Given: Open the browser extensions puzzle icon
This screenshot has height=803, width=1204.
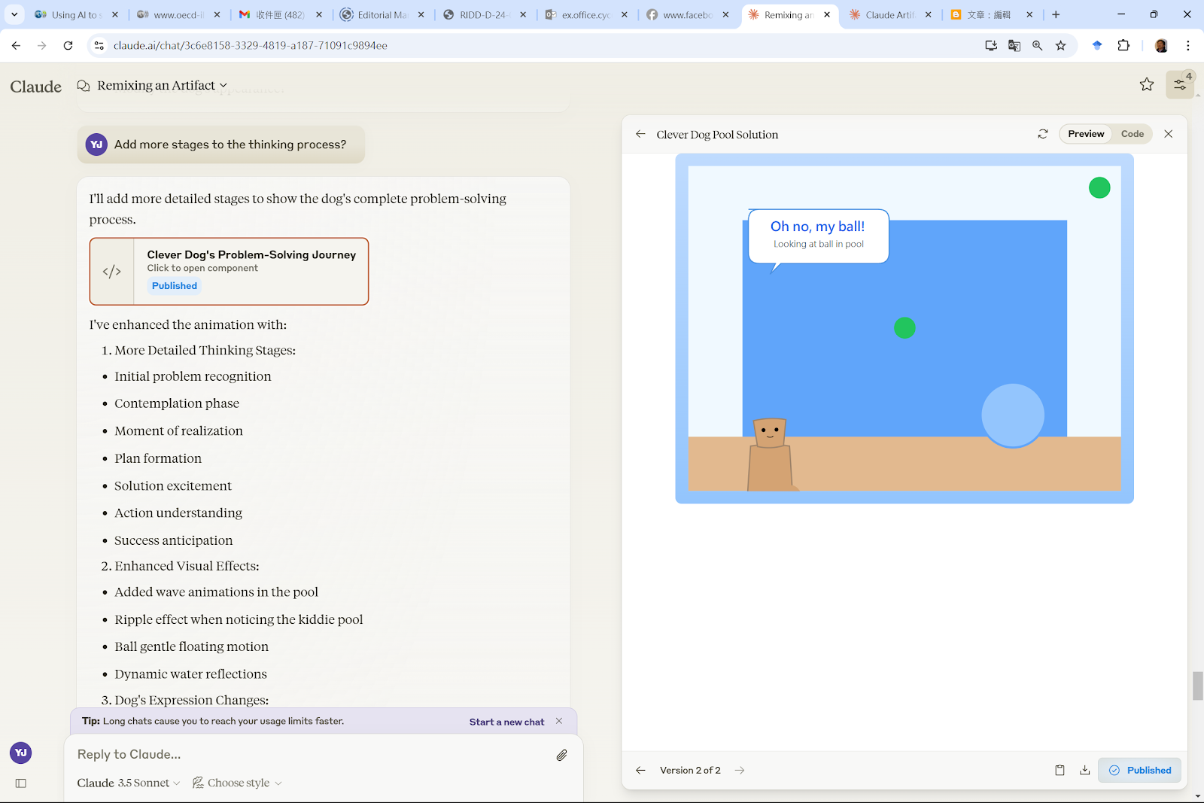Looking at the screenshot, I should coord(1123,45).
